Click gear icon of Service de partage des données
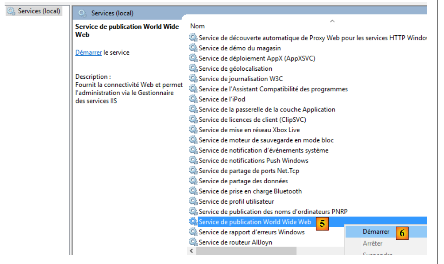The image size is (444, 264). [x=193, y=181]
